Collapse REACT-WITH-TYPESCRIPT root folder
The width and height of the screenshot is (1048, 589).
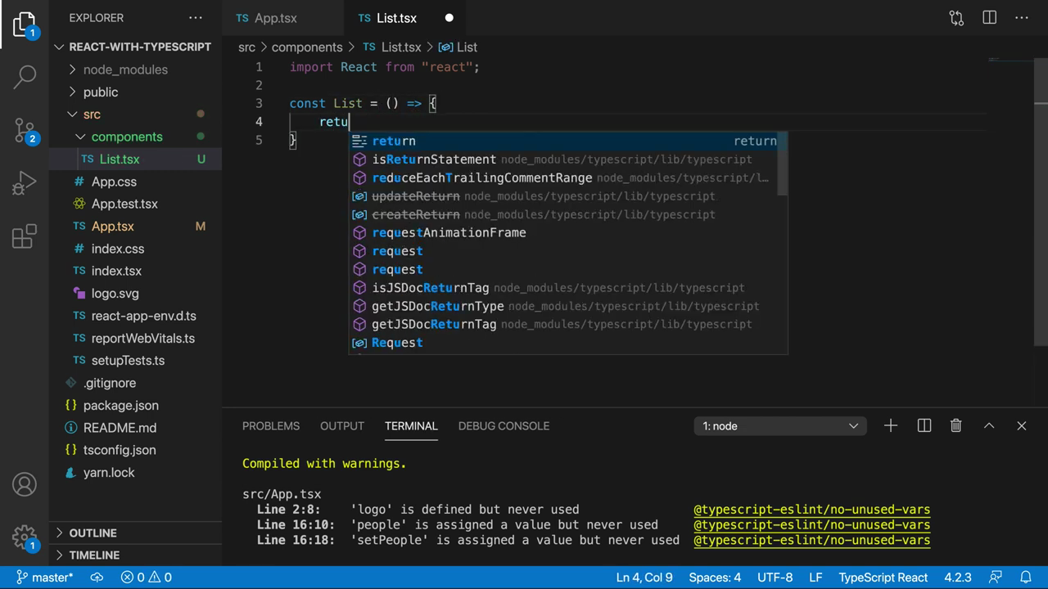click(x=135, y=47)
